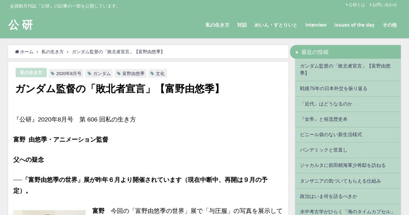Screen dimensions: 409x215
Task: Click the tag icon beside 富野由悠季
Action: coord(119,74)
